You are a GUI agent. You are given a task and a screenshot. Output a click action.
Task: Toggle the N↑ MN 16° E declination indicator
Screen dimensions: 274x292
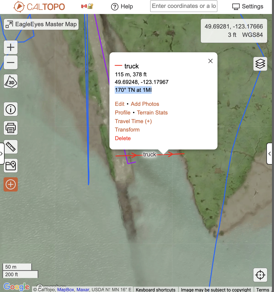click(118, 289)
